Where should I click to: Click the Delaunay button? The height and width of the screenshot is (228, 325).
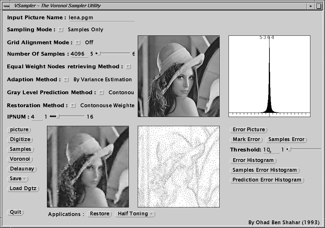click(22, 169)
